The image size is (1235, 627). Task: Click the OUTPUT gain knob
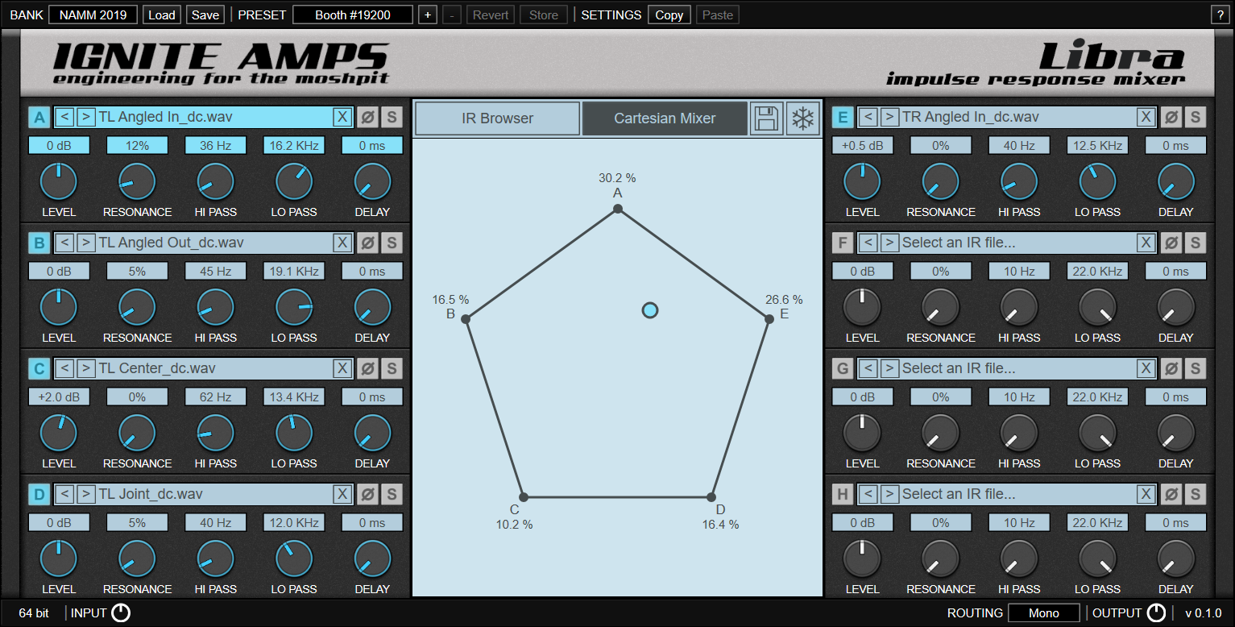click(x=1156, y=613)
